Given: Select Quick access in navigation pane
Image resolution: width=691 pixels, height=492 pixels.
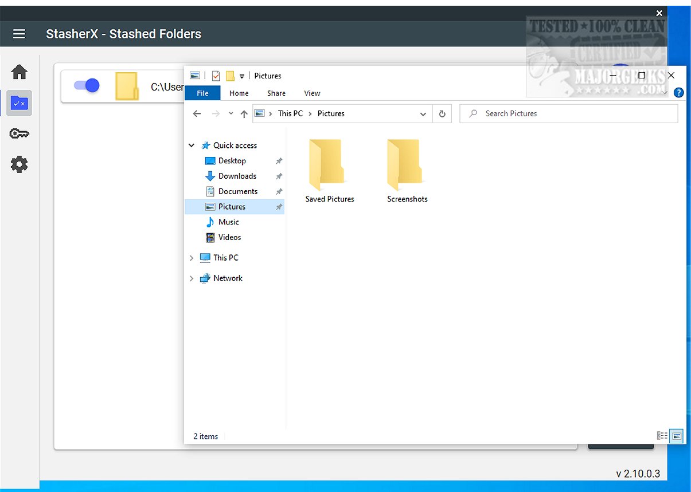Looking at the screenshot, I should click(x=235, y=145).
